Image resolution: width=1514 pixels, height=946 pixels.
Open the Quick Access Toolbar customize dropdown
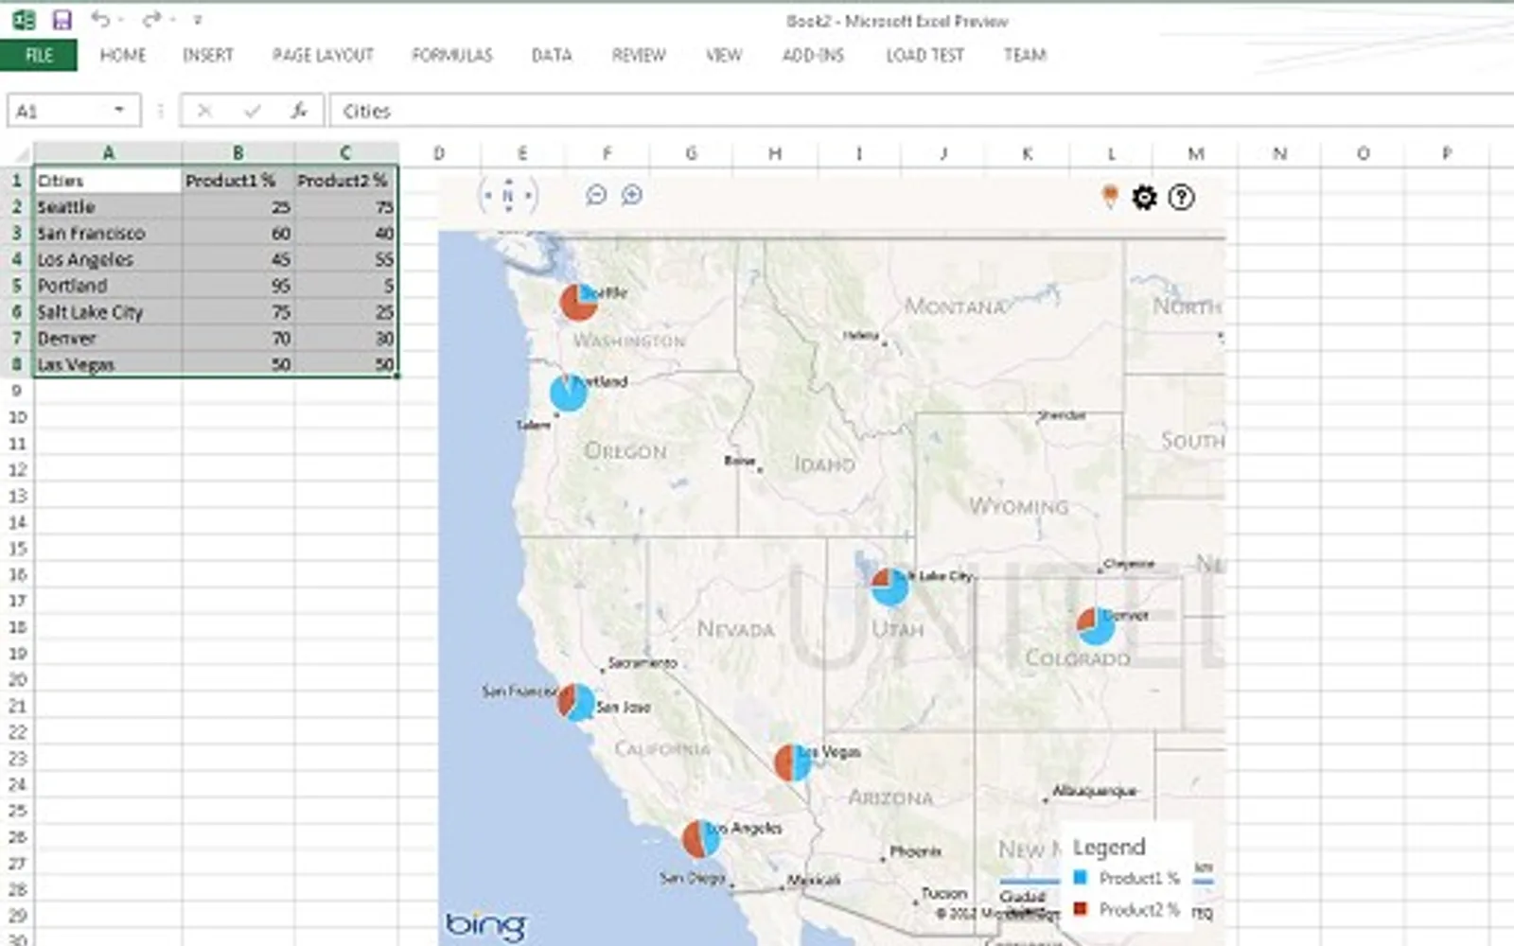(x=197, y=20)
